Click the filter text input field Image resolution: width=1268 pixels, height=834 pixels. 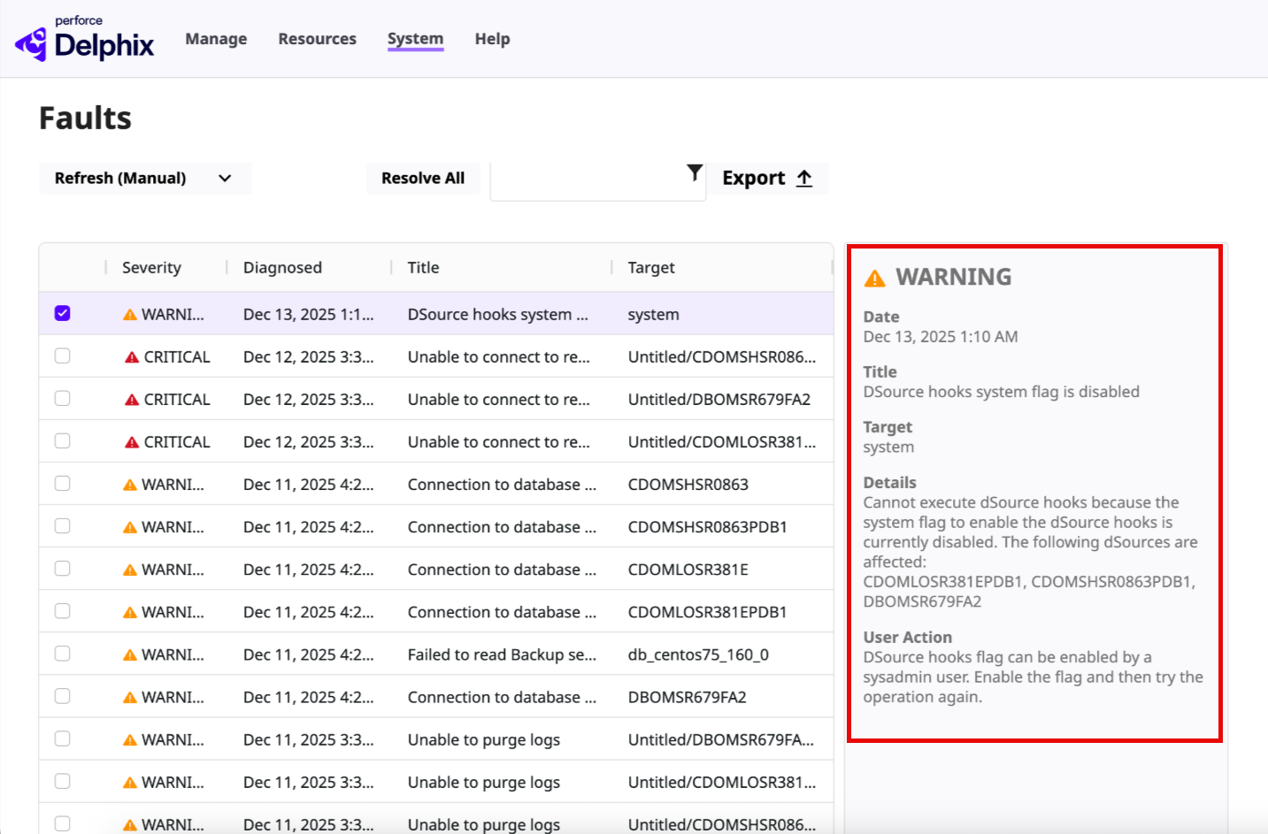coord(588,181)
